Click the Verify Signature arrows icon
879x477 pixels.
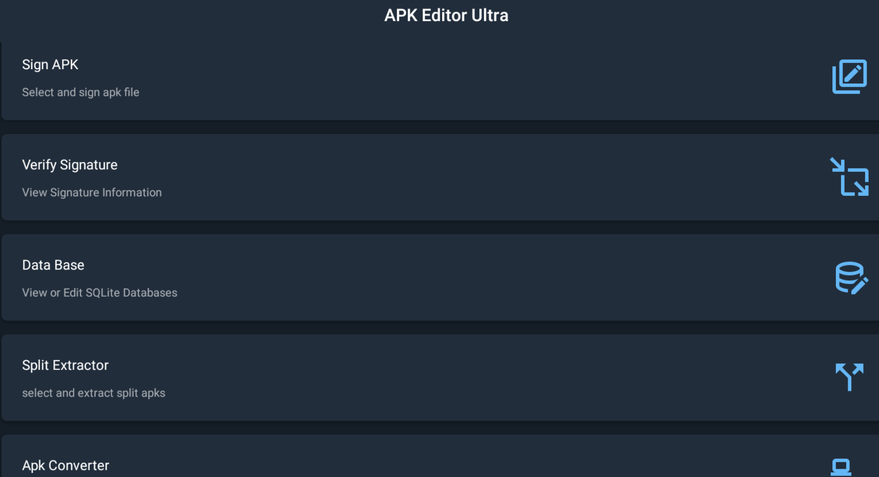849,177
